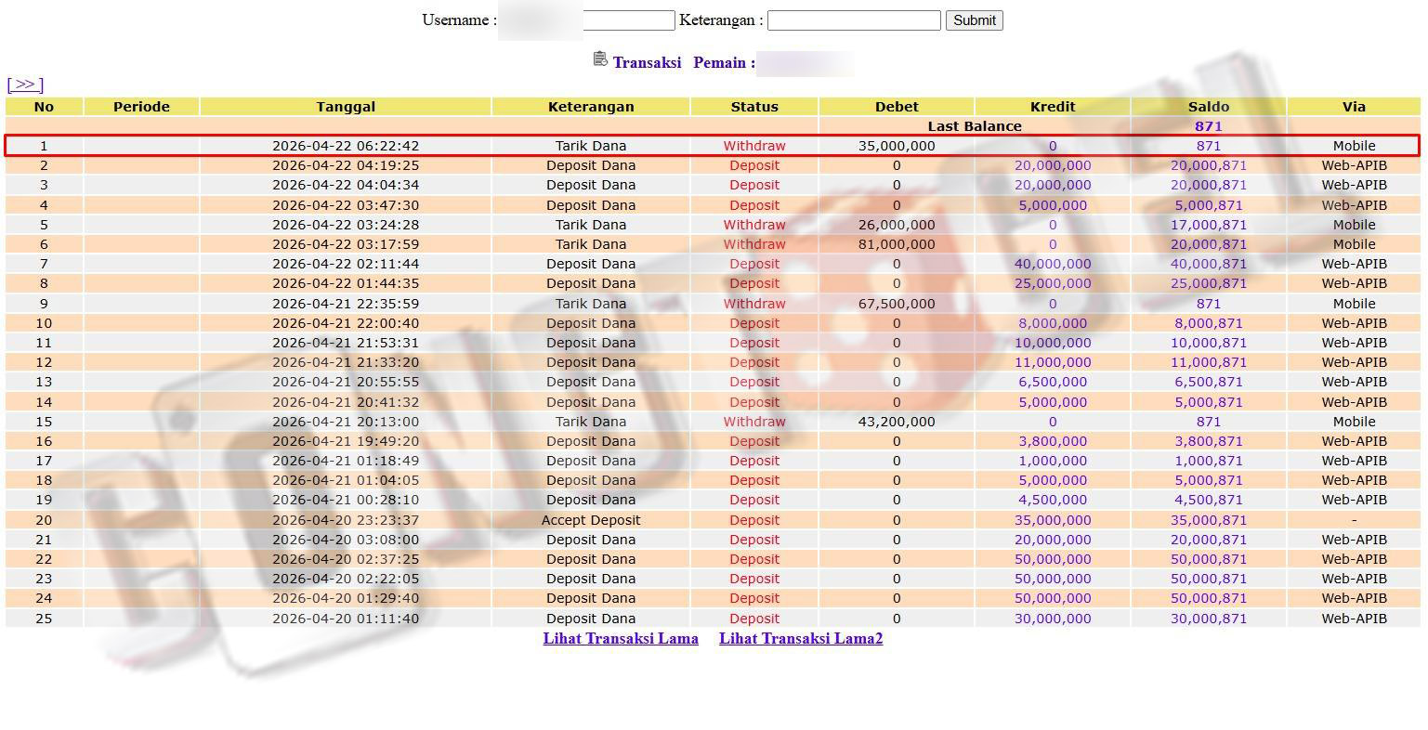Select the Tarik Dana cell in row 9

pos(591,304)
